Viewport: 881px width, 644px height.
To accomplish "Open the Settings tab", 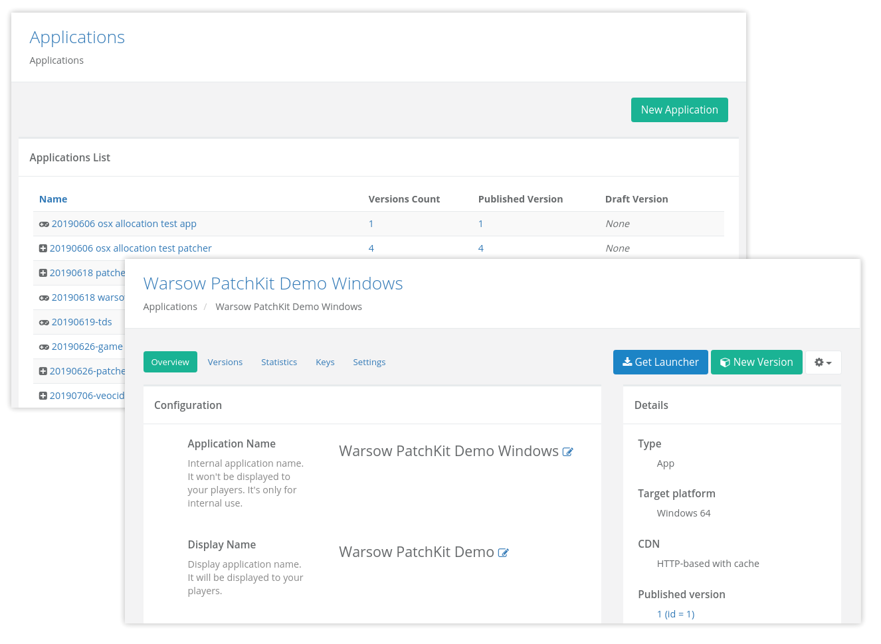I will (369, 362).
